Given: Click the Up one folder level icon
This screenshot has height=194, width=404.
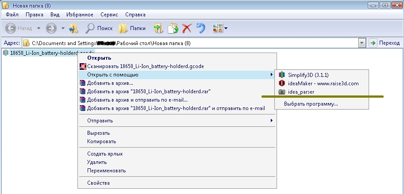Looking at the screenshot, I should (73, 28).
